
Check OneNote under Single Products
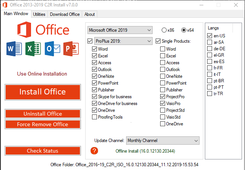point(163,76)
